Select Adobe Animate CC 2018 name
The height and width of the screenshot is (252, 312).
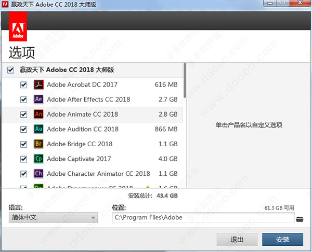(83, 114)
